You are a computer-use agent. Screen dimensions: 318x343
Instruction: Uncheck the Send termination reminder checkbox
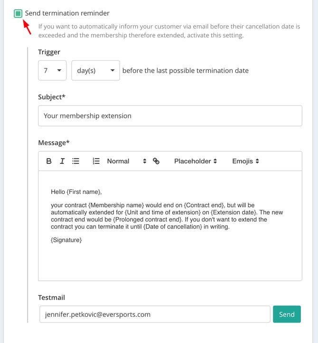[18, 13]
